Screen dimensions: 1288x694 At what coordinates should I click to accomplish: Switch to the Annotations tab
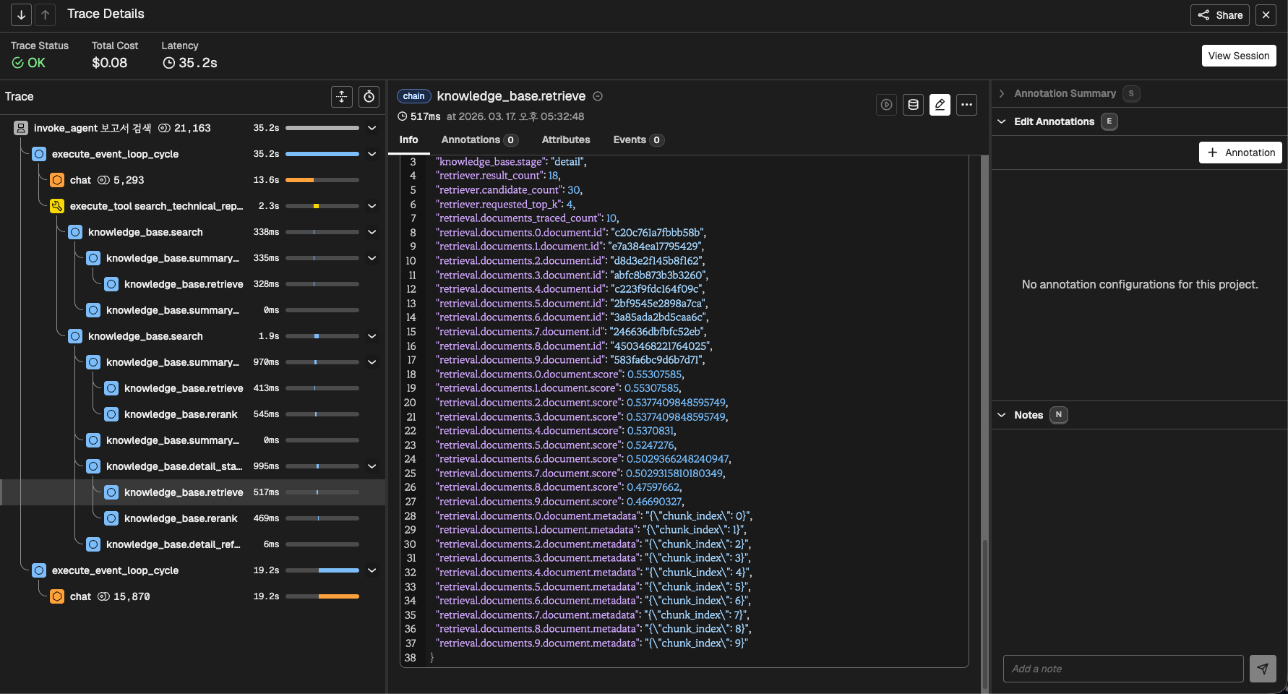click(479, 140)
